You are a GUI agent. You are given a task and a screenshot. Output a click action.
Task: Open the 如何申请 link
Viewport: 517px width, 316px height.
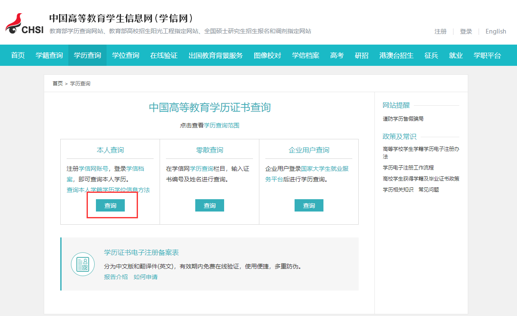(x=146, y=277)
